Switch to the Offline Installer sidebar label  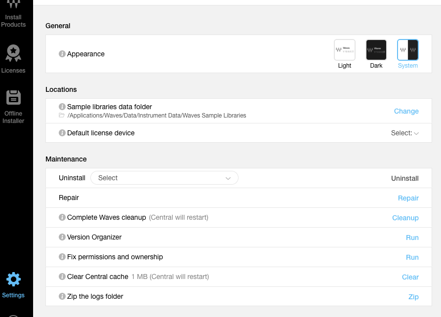13,117
